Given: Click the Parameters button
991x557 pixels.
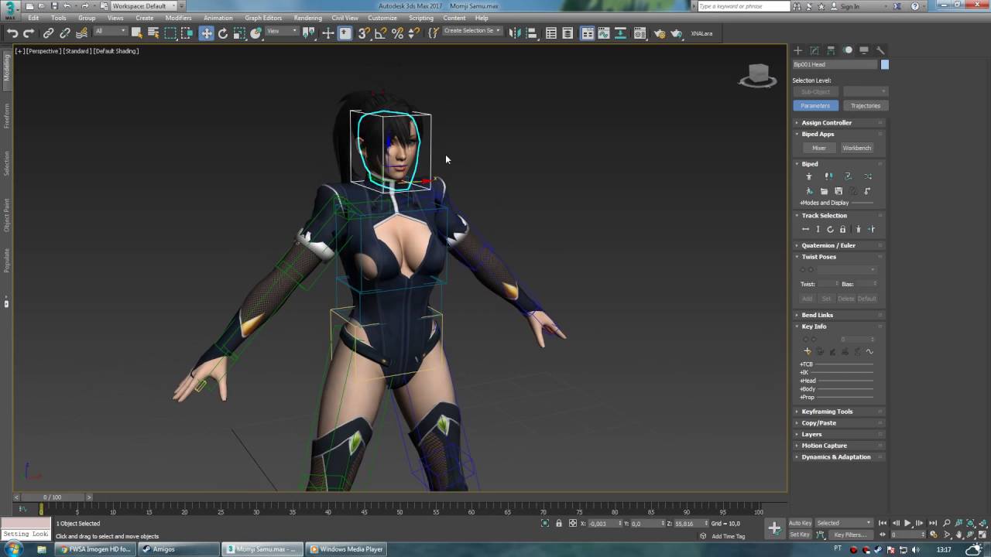Looking at the screenshot, I should pyautogui.click(x=815, y=105).
